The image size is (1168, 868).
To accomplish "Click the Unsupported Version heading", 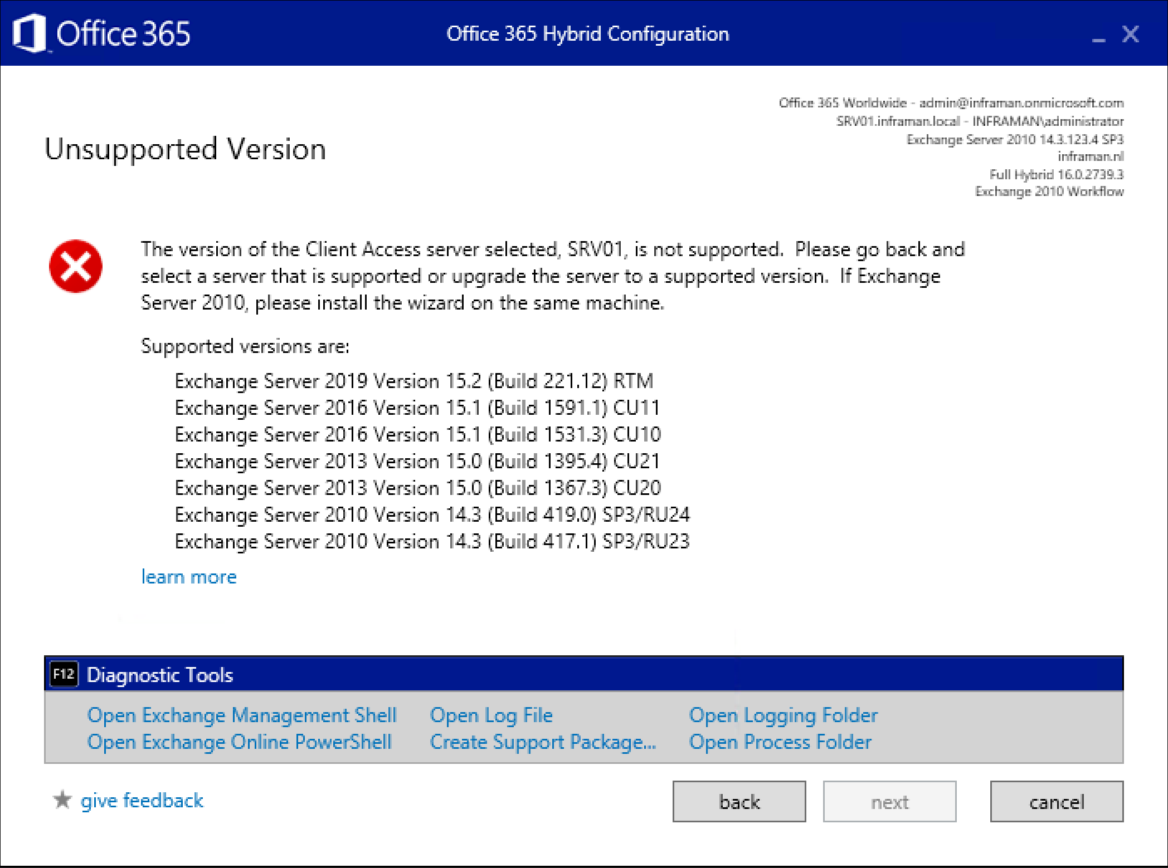I will 184,149.
